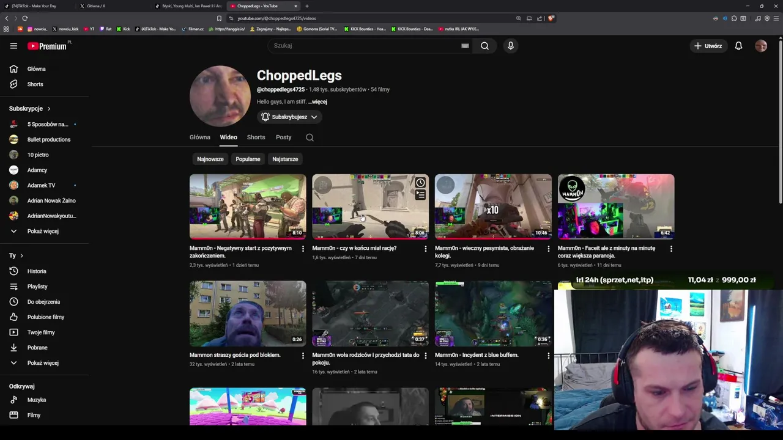
Task: Sort videos by Najstarsze chip
Action: click(x=285, y=159)
